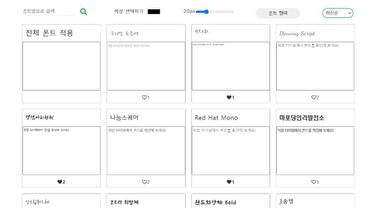Select the 코트라 희망체 font title
The image size is (374, 208).
[124, 202]
